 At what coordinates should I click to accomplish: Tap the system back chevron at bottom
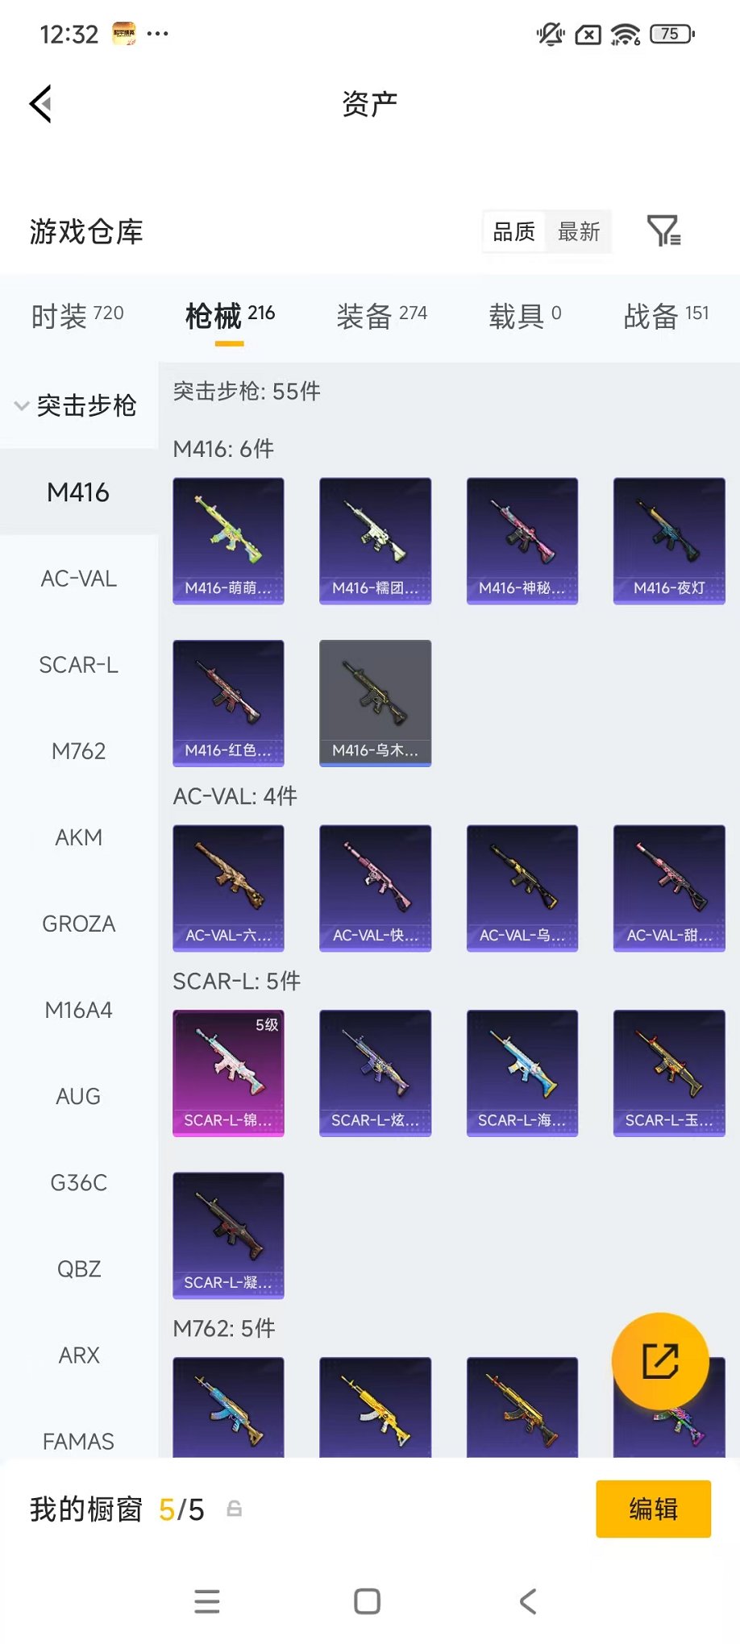pyautogui.click(x=529, y=1600)
